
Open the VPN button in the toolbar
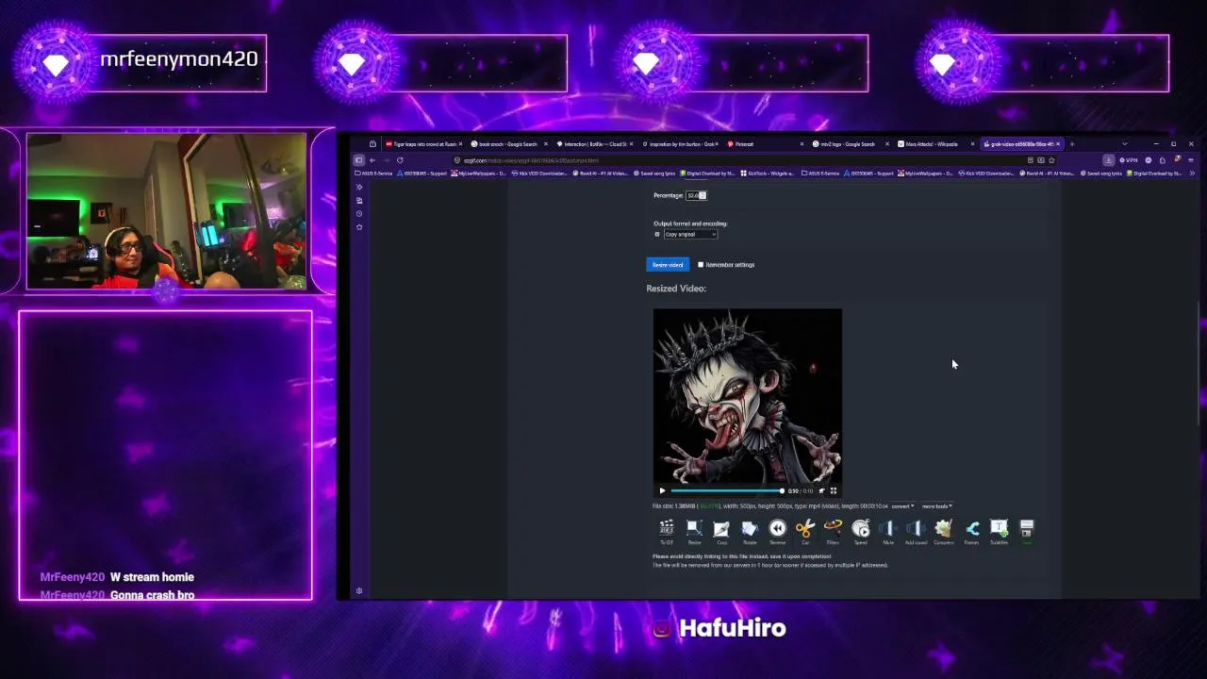[x=1129, y=160]
